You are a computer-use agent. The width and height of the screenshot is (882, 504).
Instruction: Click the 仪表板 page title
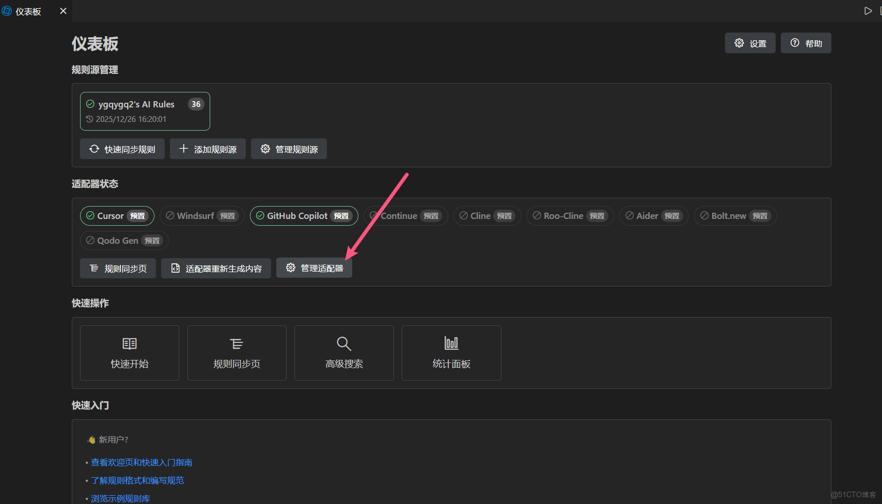point(95,44)
